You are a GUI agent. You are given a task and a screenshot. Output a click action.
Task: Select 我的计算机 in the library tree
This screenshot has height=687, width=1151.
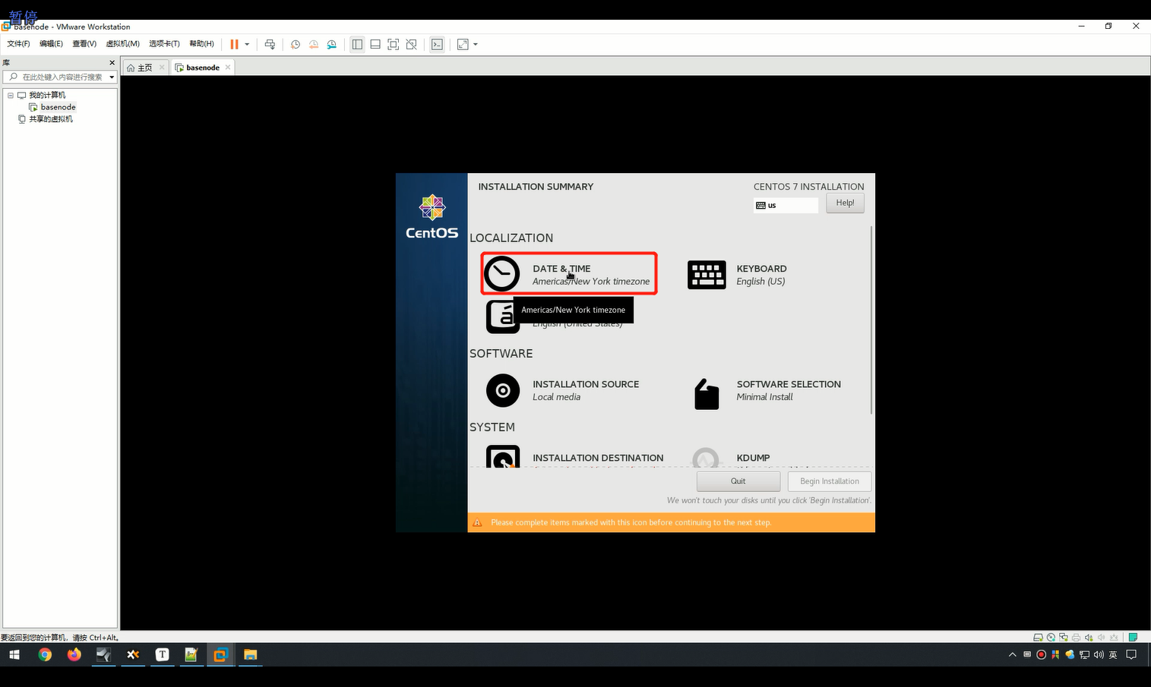[x=47, y=95]
